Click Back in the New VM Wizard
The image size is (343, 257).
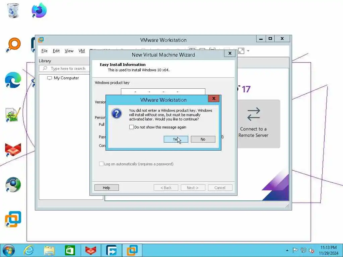click(166, 188)
